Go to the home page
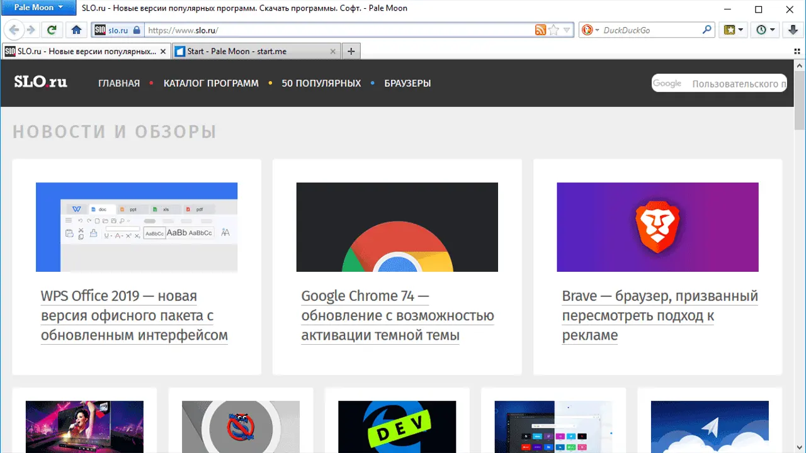The width and height of the screenshot is (806, 453). pyautogui.click(x=76, y=30)
